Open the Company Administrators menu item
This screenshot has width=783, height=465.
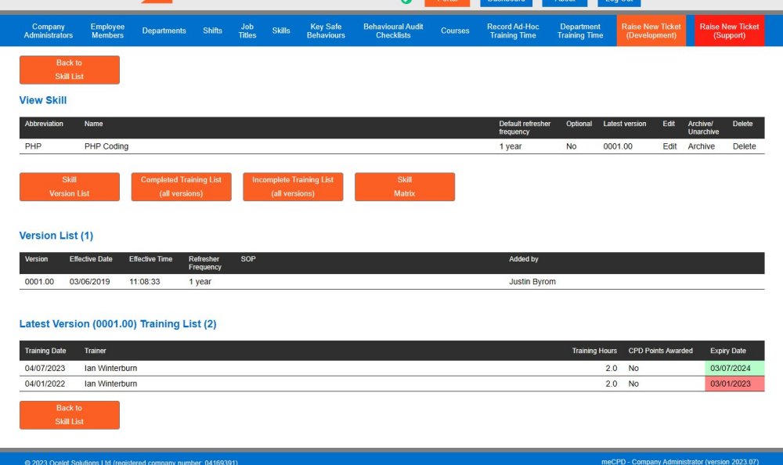[x=49, y=31]
